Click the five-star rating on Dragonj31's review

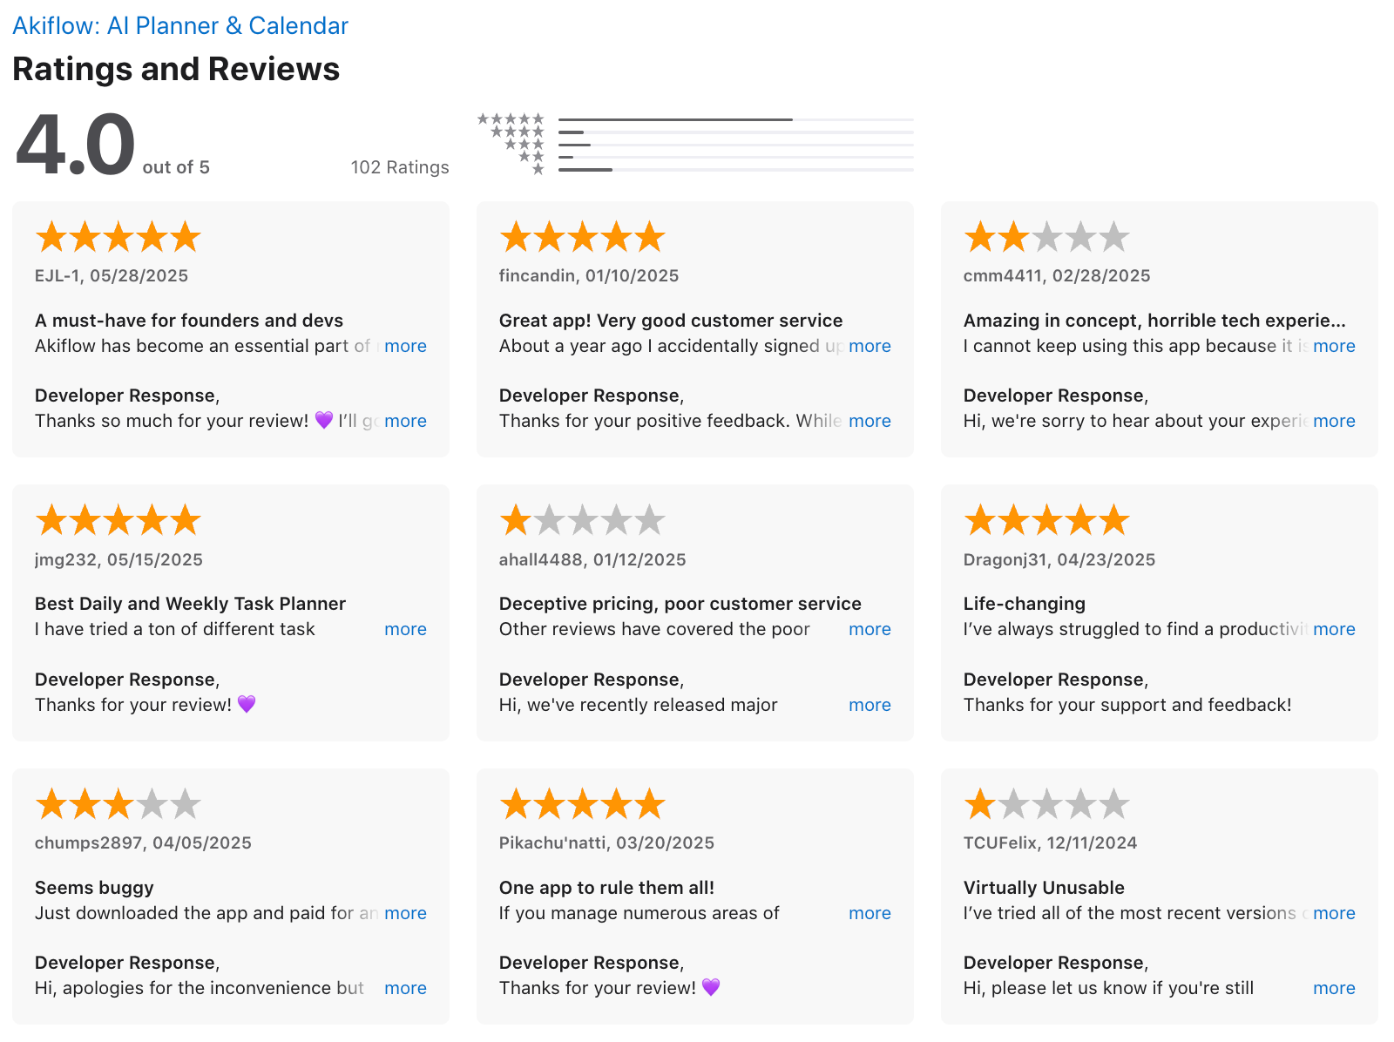point(1046,521)
